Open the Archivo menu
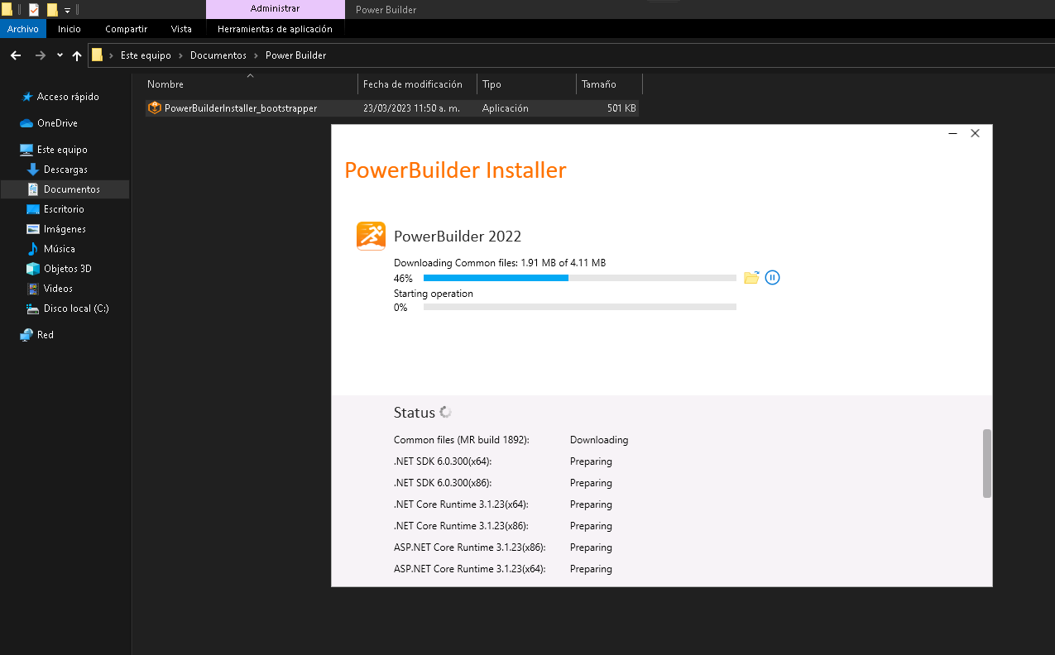Image resolution: width=1055 pixels, height=655 pixels. [x=23, y=29]
